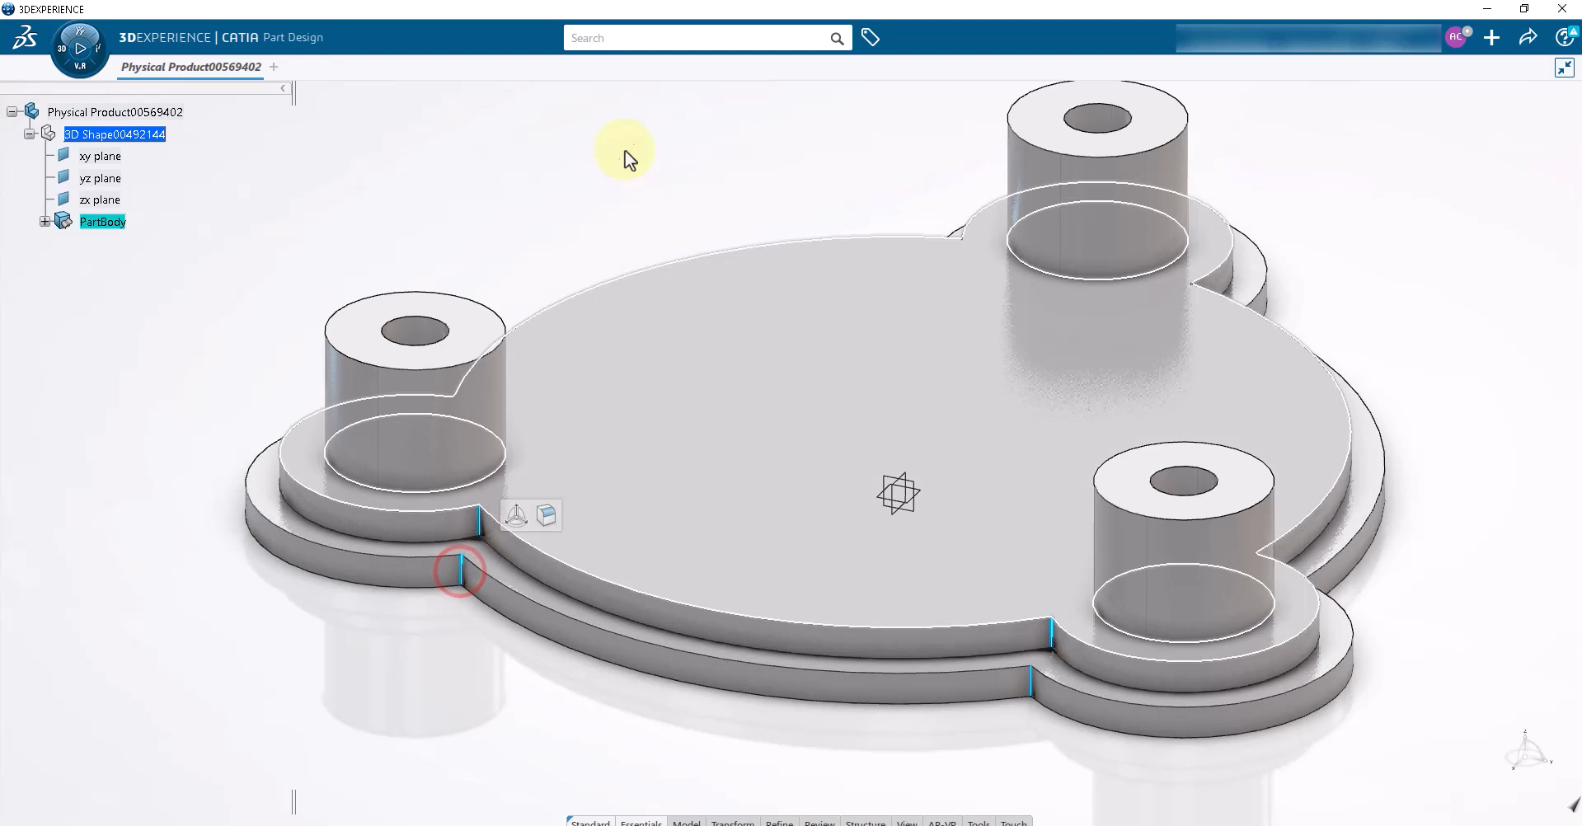Open the AC user profile avatar
The width and height of the screenshot is (1582, 826).
tap(1457, 37)
